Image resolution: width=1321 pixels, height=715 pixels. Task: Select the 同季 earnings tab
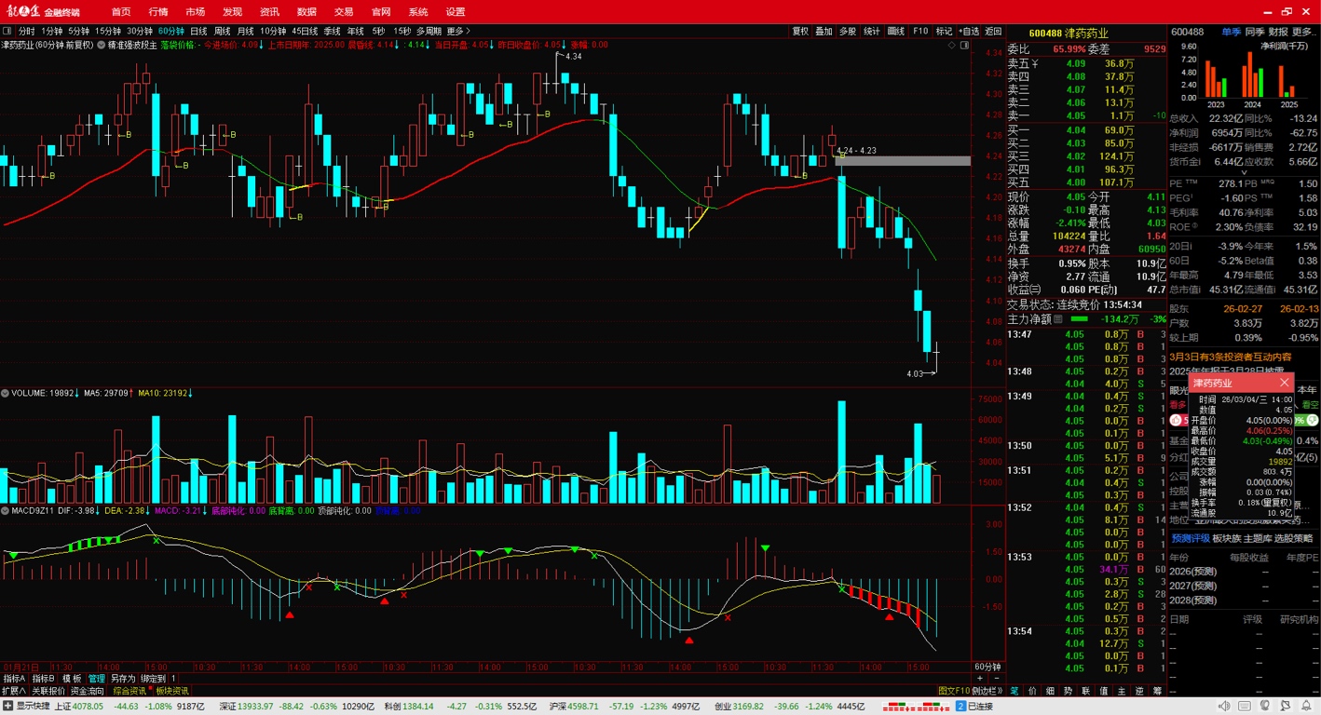pyautogui.click(x=1255, y=32)
